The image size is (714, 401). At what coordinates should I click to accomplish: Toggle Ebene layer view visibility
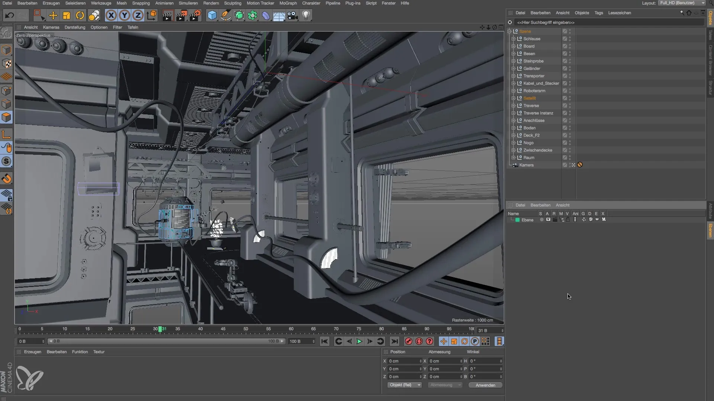[x=548, y=220]
